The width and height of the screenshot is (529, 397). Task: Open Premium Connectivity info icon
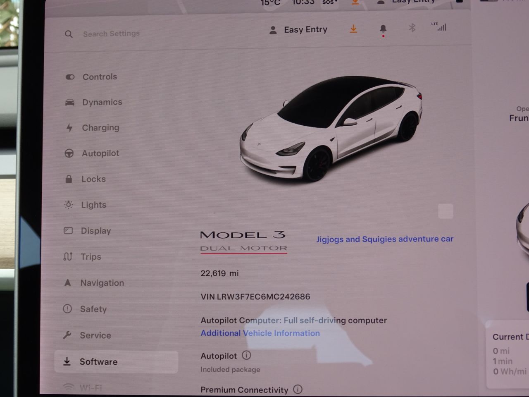point(298,389)
